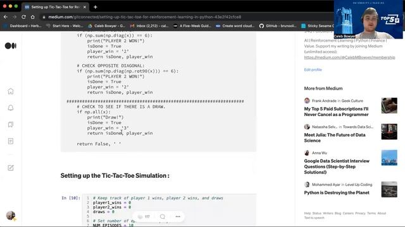Open the A Five-Week Guid... bookmark
The width and height of the screenshot is (405, 227).
pos(192,26)
